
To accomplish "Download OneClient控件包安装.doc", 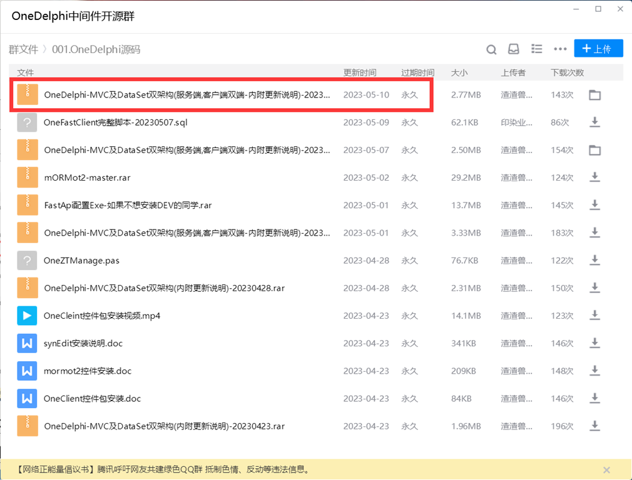I will pos(594,399).
